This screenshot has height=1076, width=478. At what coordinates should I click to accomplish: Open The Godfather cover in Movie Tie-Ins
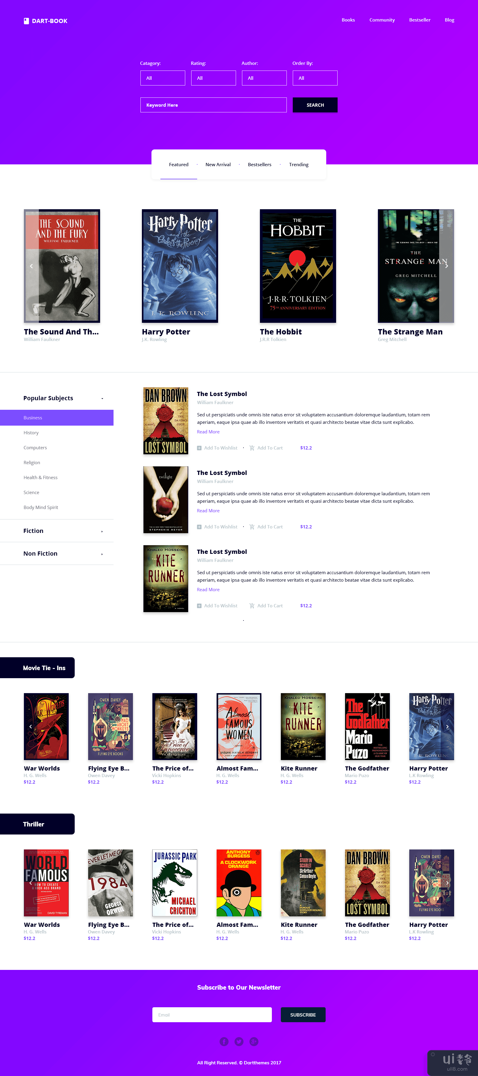367,726
